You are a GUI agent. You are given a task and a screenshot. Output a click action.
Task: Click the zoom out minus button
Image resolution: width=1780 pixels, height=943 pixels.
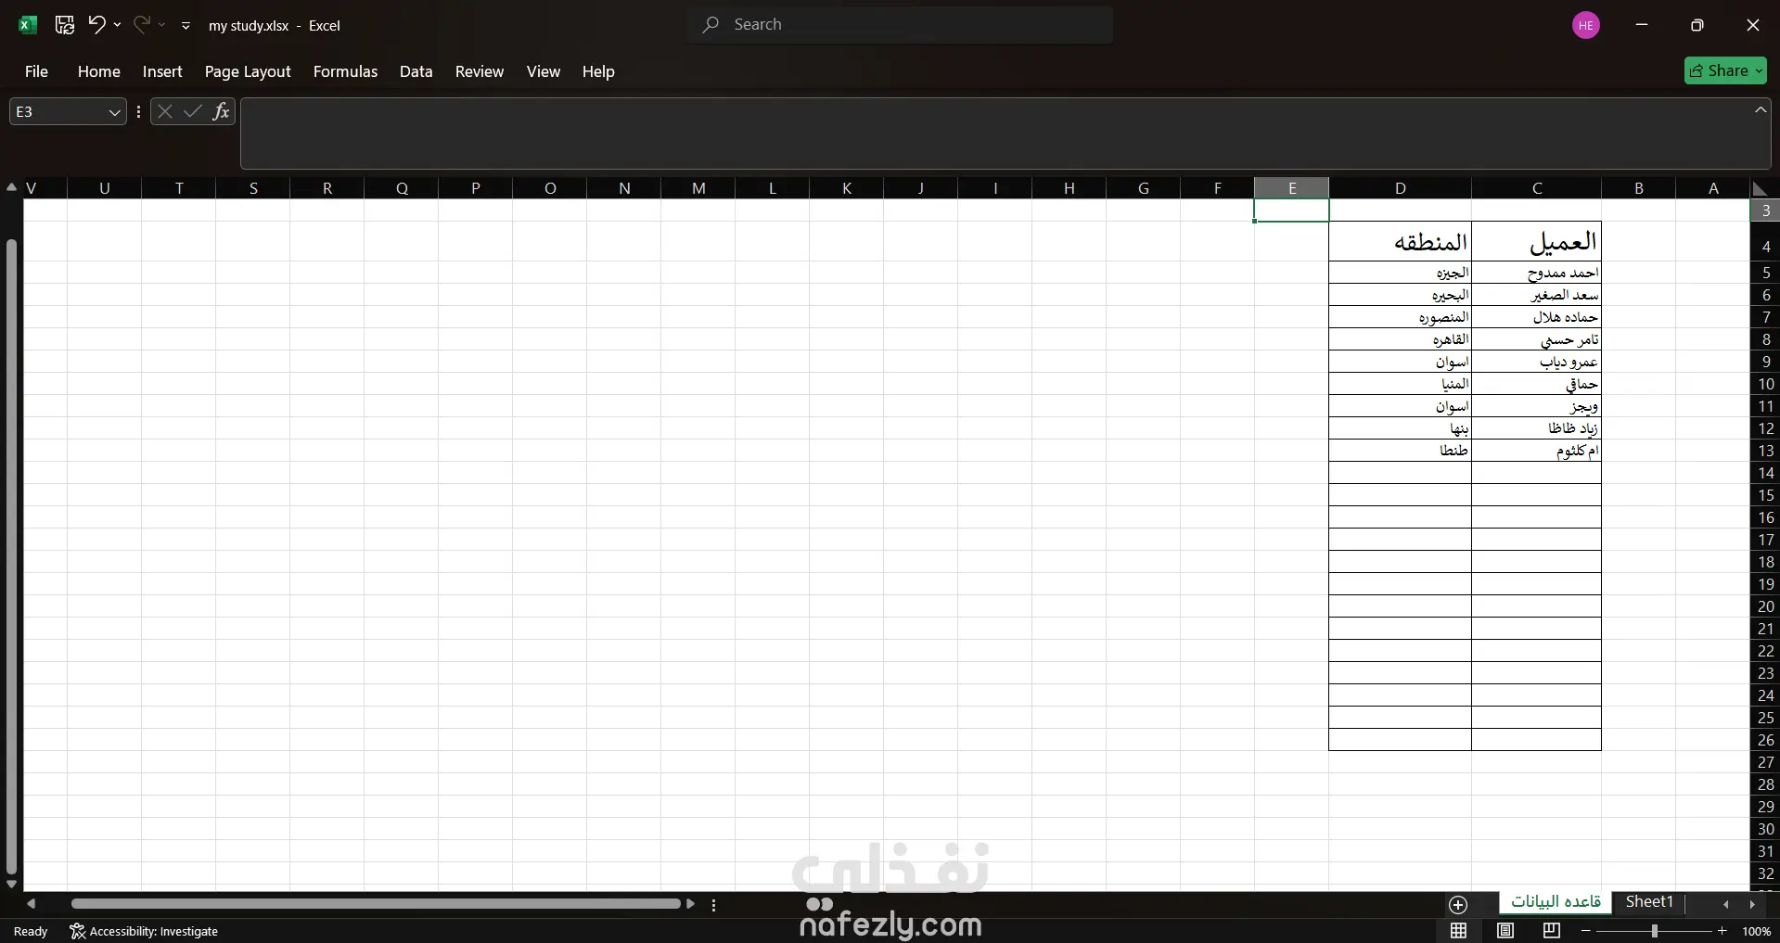pos(1586,931)
